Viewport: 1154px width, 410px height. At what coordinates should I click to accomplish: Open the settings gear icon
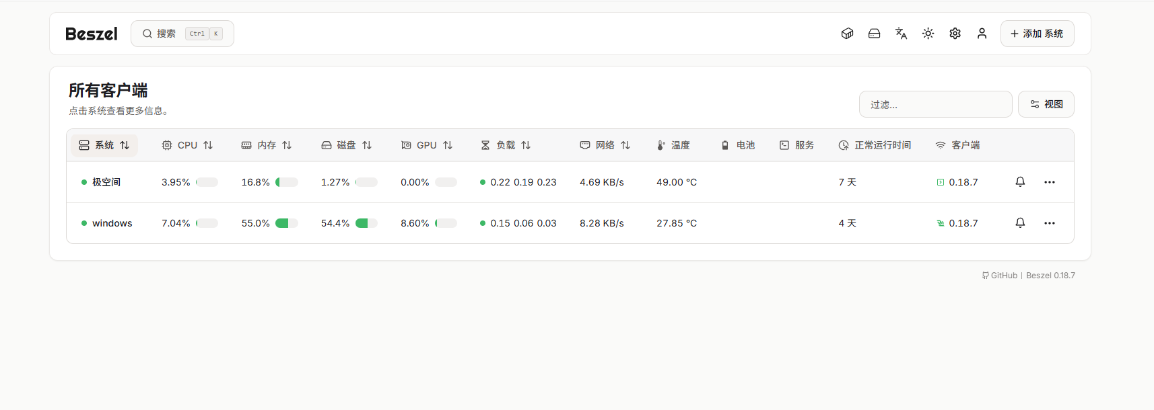[955, 34]
